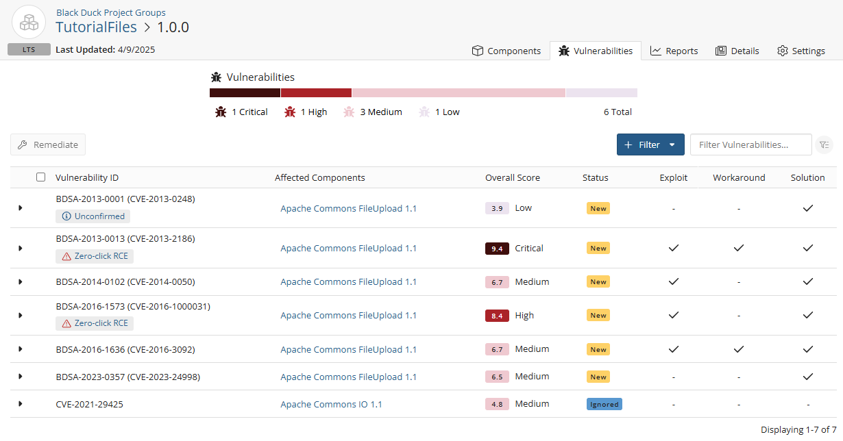Screen dimensions: 843x441
Task: Open the Apache Commons IO 1.1 component link
Action: click(x=331, y=404)
